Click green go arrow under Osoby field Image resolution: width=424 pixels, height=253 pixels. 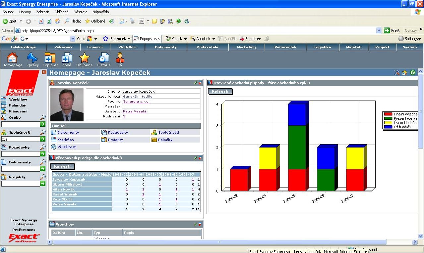click(x=43, y=124)
